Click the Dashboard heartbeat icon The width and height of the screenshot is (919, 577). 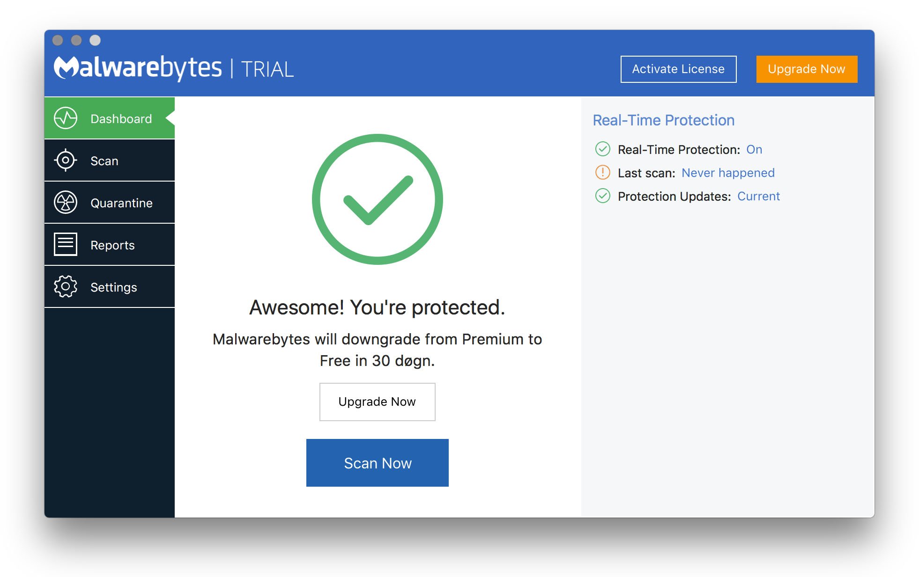pyautogui.click(x=66, y=118)
